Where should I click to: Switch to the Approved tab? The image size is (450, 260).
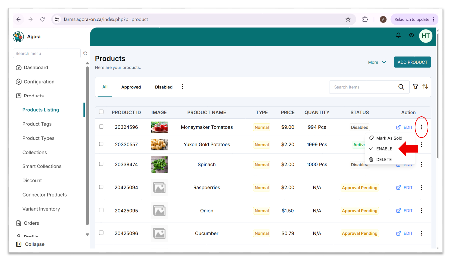pos(131,87)
